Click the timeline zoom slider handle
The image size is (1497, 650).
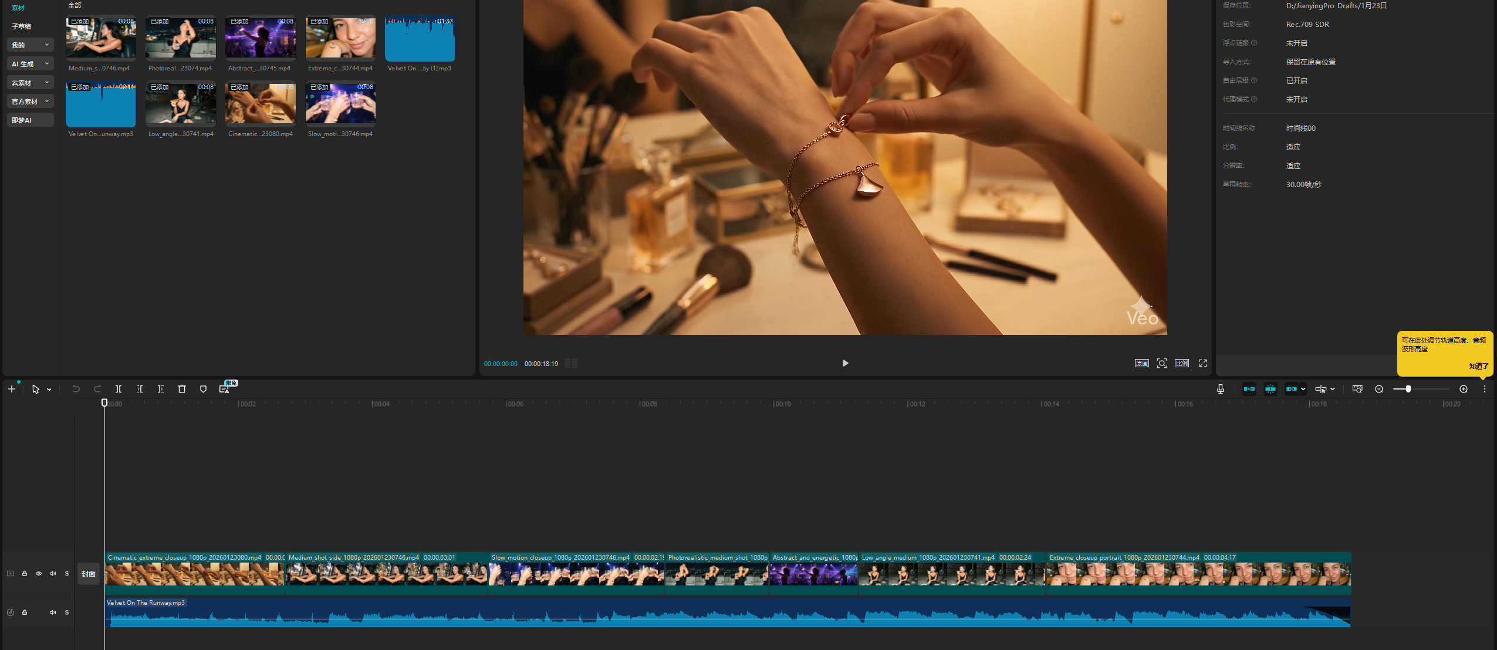coord(1408,389)
